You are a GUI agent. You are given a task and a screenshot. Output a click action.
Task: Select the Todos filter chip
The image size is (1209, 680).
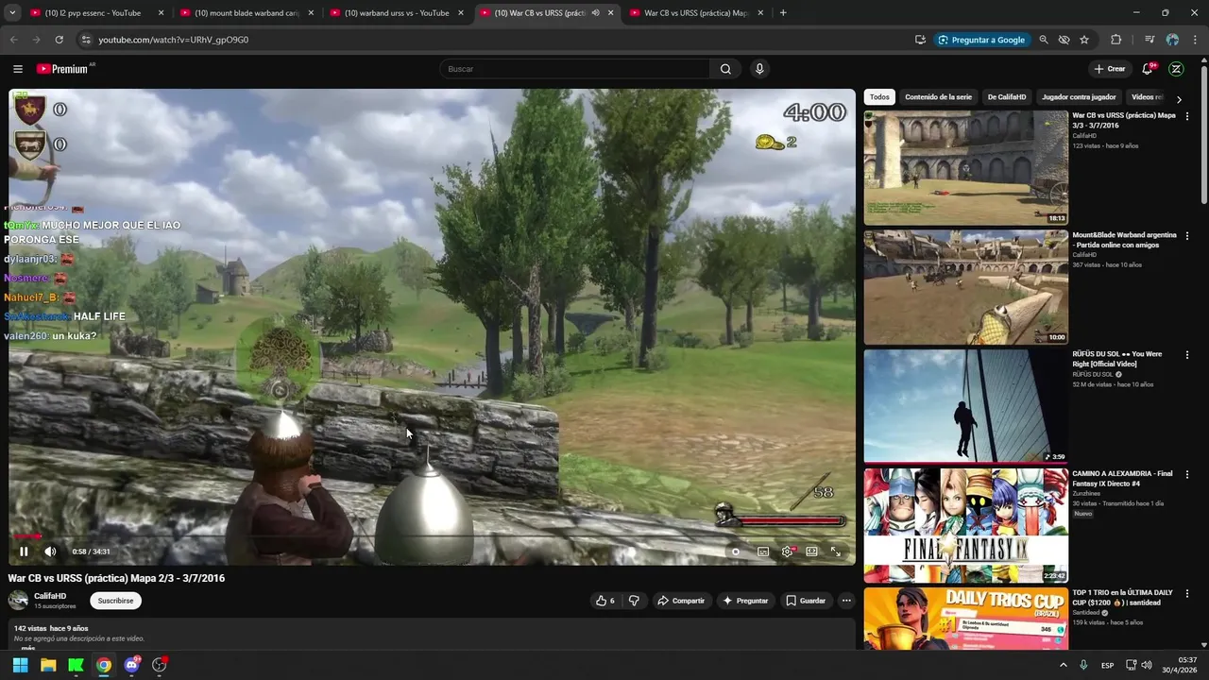(x=879, y=97)
